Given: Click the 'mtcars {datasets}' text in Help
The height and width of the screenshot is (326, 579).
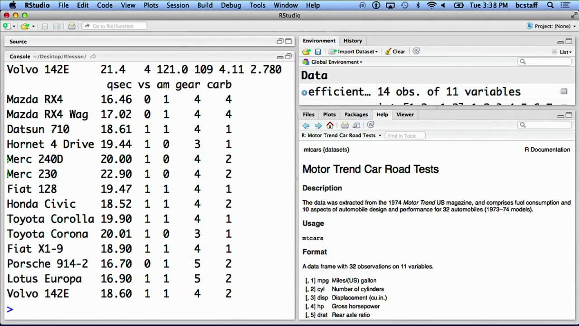Looking at the screenshot, I should point(326,149).
